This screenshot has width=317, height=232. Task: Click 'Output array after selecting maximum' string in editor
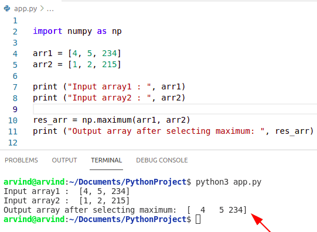(166, 131)
